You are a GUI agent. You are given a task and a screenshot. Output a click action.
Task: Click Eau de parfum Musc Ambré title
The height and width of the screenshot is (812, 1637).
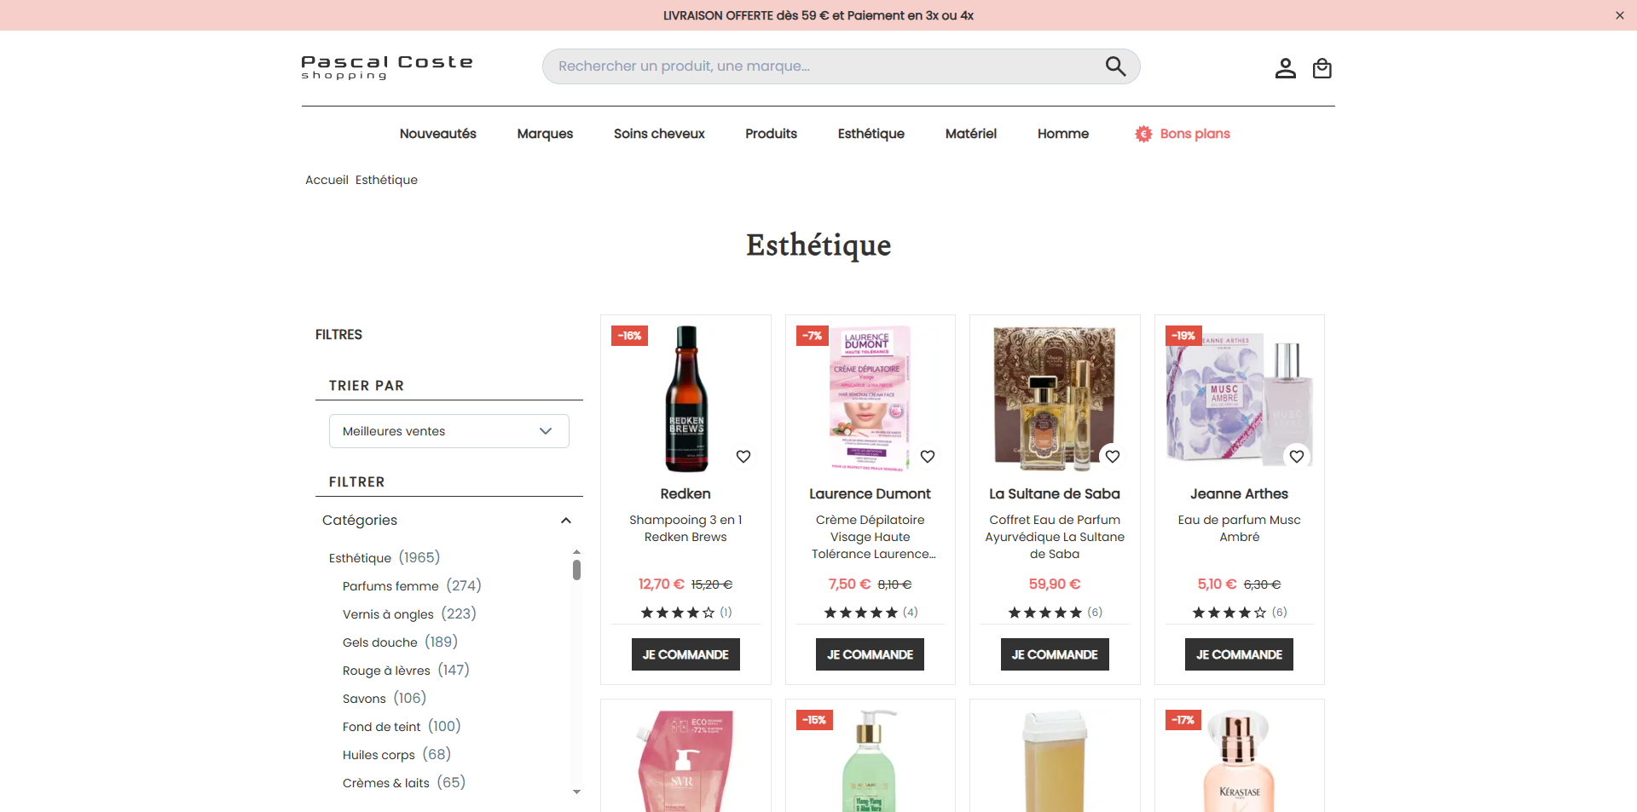coord(1239,528)
